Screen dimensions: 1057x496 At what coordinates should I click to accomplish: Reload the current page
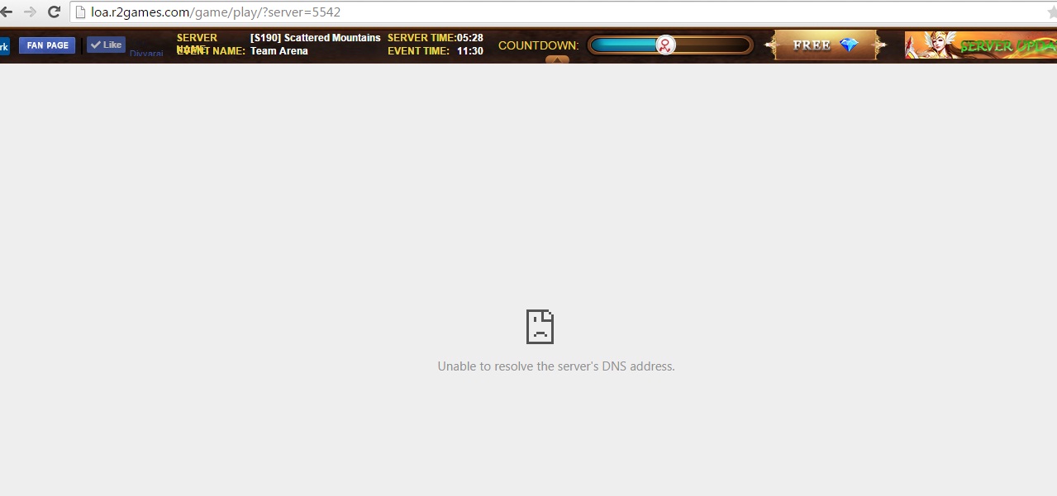tap(54, 12)
